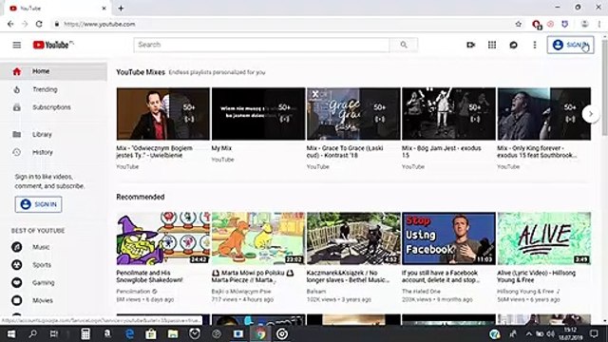
Task: Open the Chrome three-dot menu
Action: click(599, 24)
